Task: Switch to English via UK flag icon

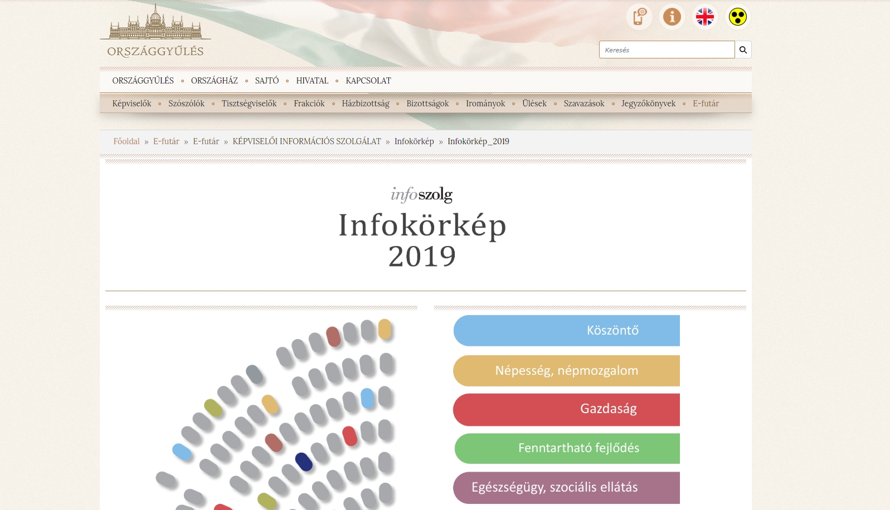Action: coord(704,17)
